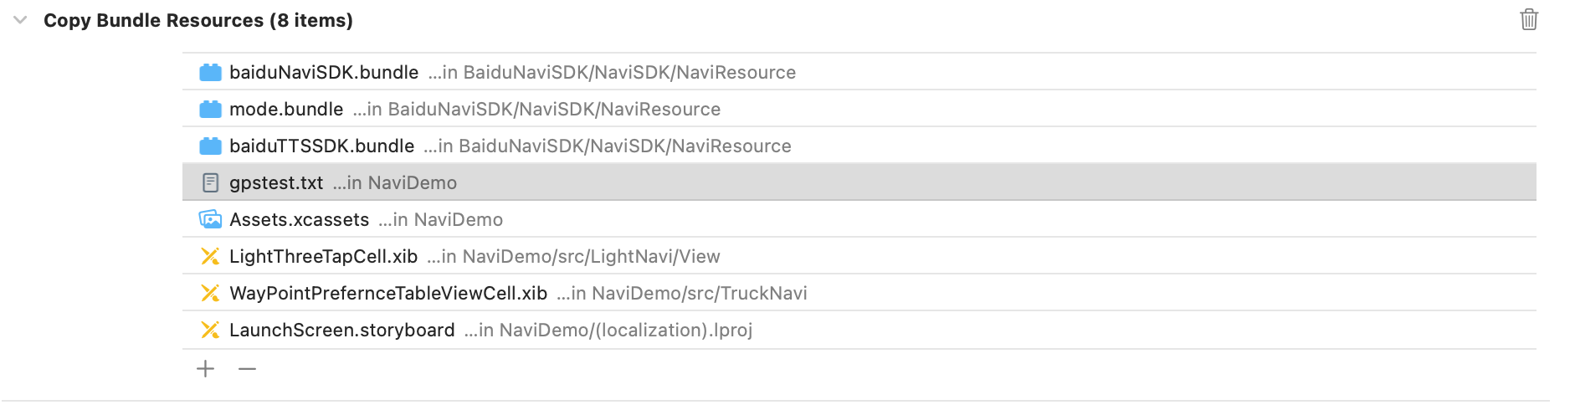Collapse the Copy Bundle Resources section
This screenshot has width=1575, height=410.
click(20, 20)
